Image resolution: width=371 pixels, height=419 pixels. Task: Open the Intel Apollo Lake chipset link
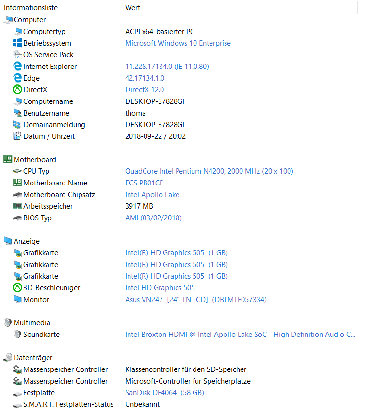point(152,195)
